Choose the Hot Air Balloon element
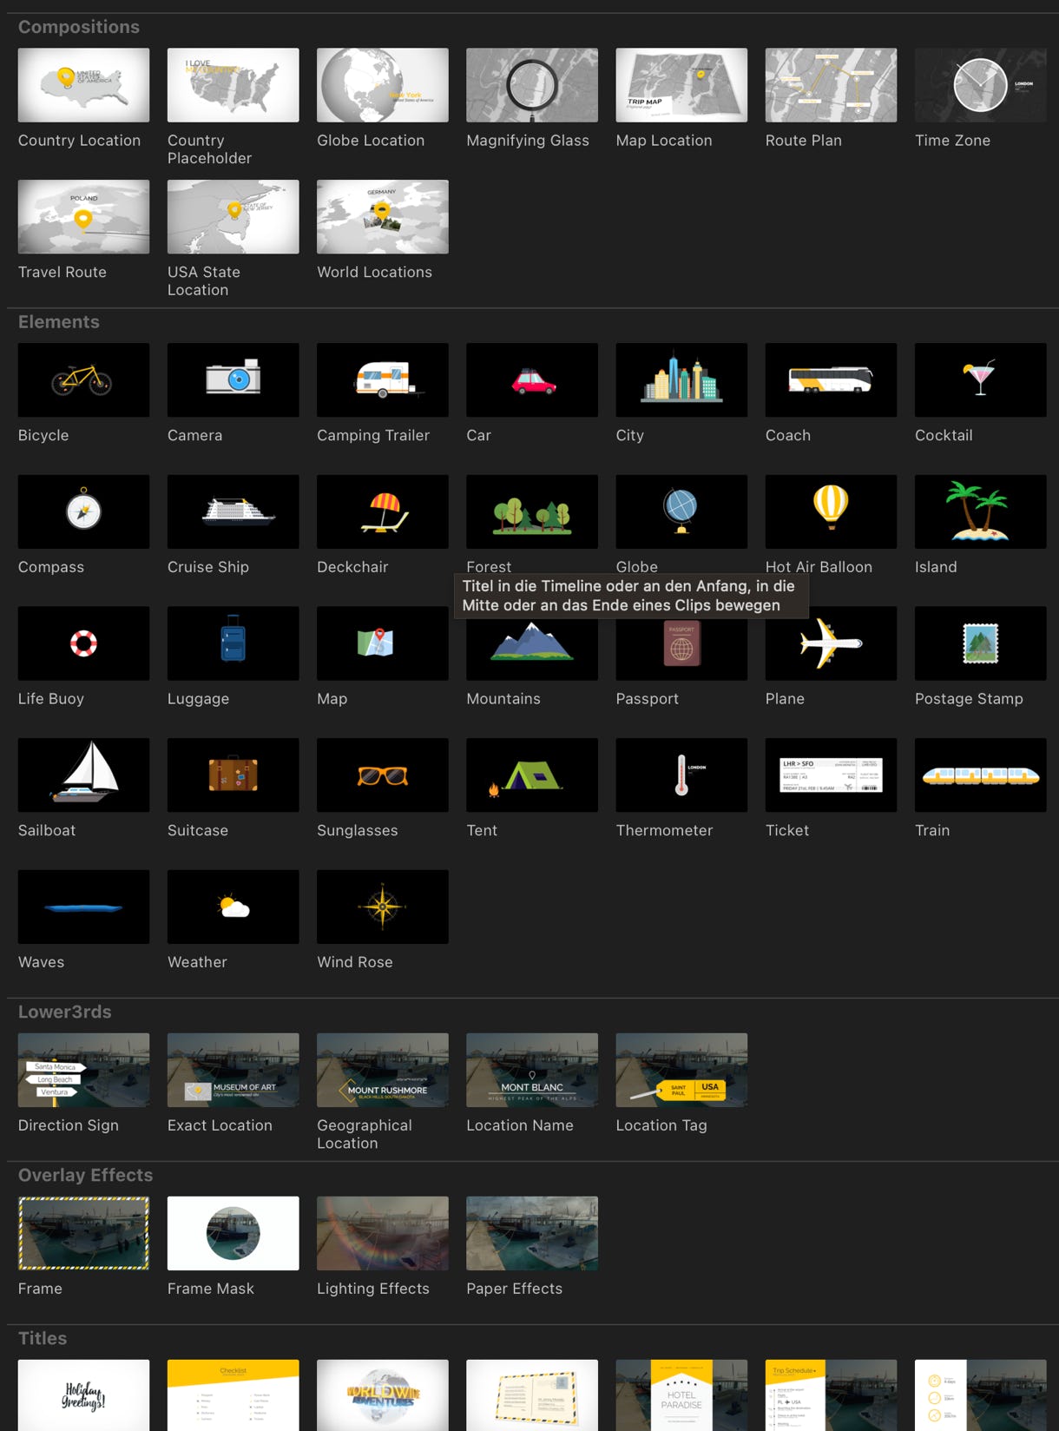Viewport: 1059px width, 1431px height. pos(831,511)
